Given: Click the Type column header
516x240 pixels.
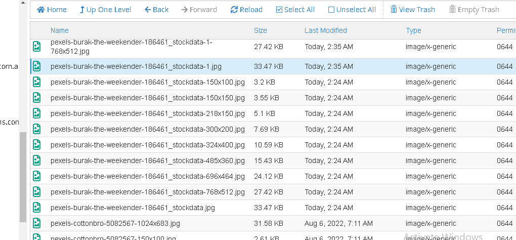Looking at the screenshot, I should tap(413, 30).
